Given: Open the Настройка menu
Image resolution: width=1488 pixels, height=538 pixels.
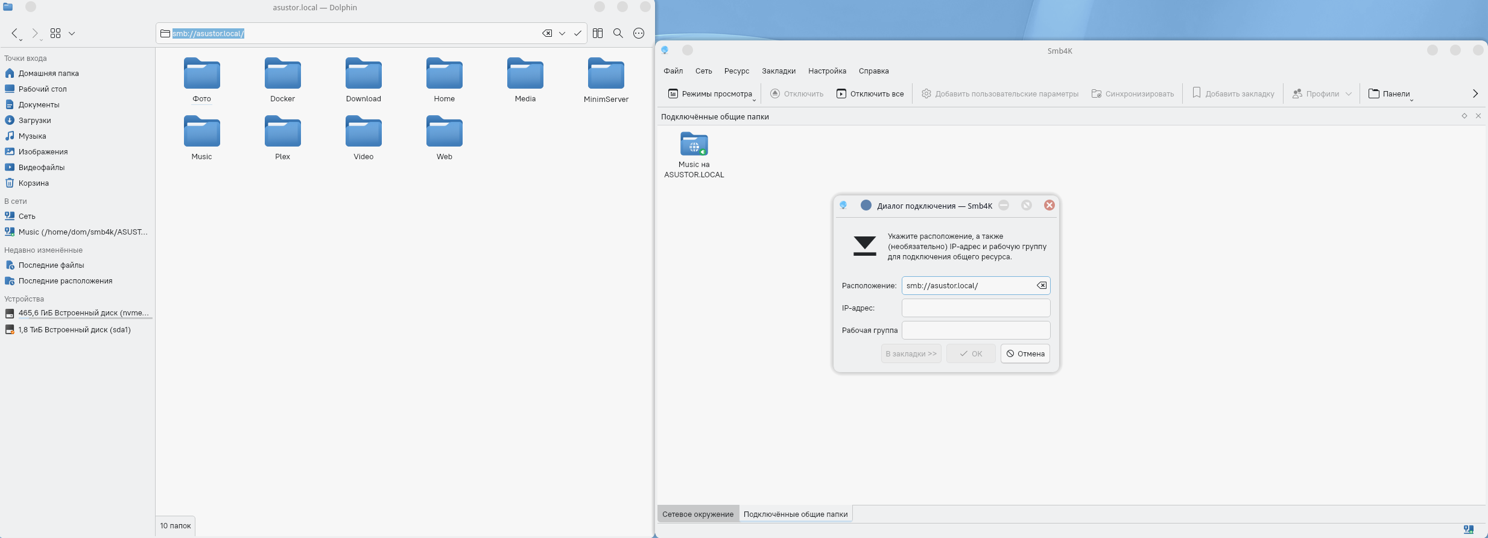Looking at the screenshot, I should [x=827, y=71].
